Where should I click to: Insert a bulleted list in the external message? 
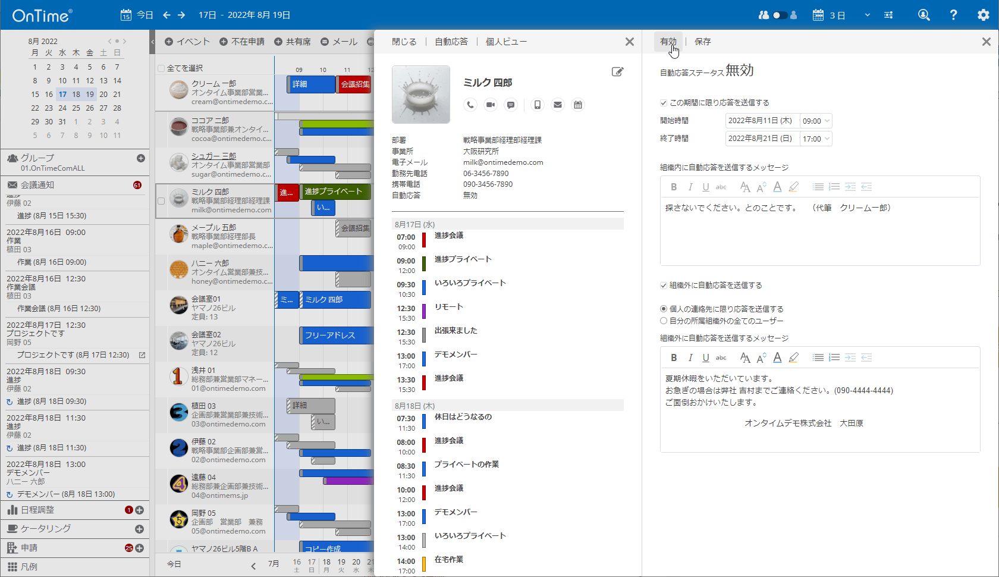(818, 357)
